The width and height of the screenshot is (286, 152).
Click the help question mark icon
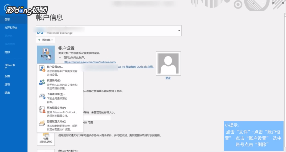[x=254, y=3]
